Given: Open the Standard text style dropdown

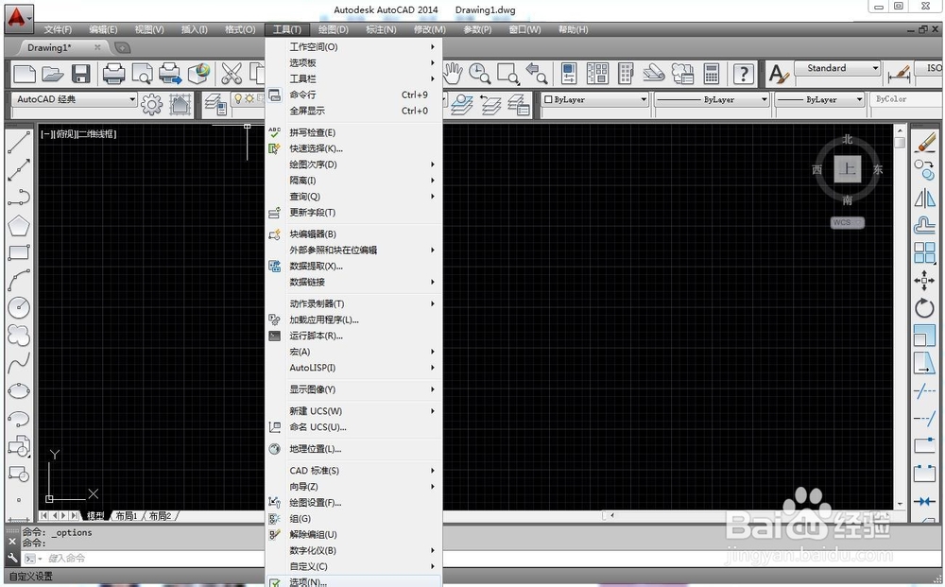Looking at the screenshot, I should (x=837, y=68).
